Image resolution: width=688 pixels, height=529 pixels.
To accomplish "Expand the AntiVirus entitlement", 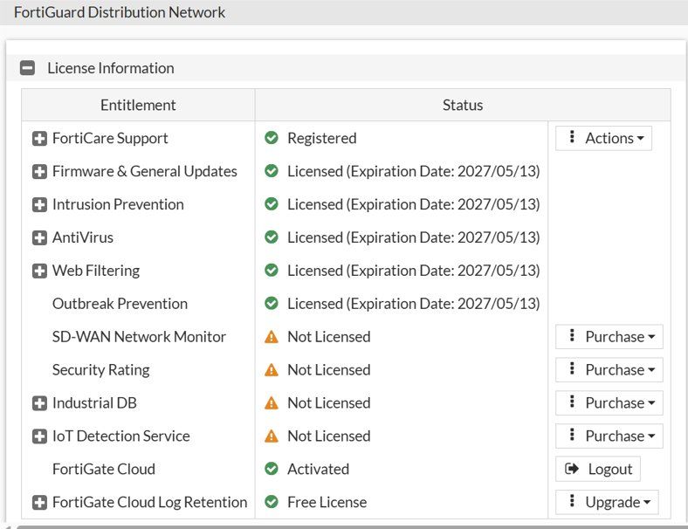I will pyautogui.click(x=39, y=237).
